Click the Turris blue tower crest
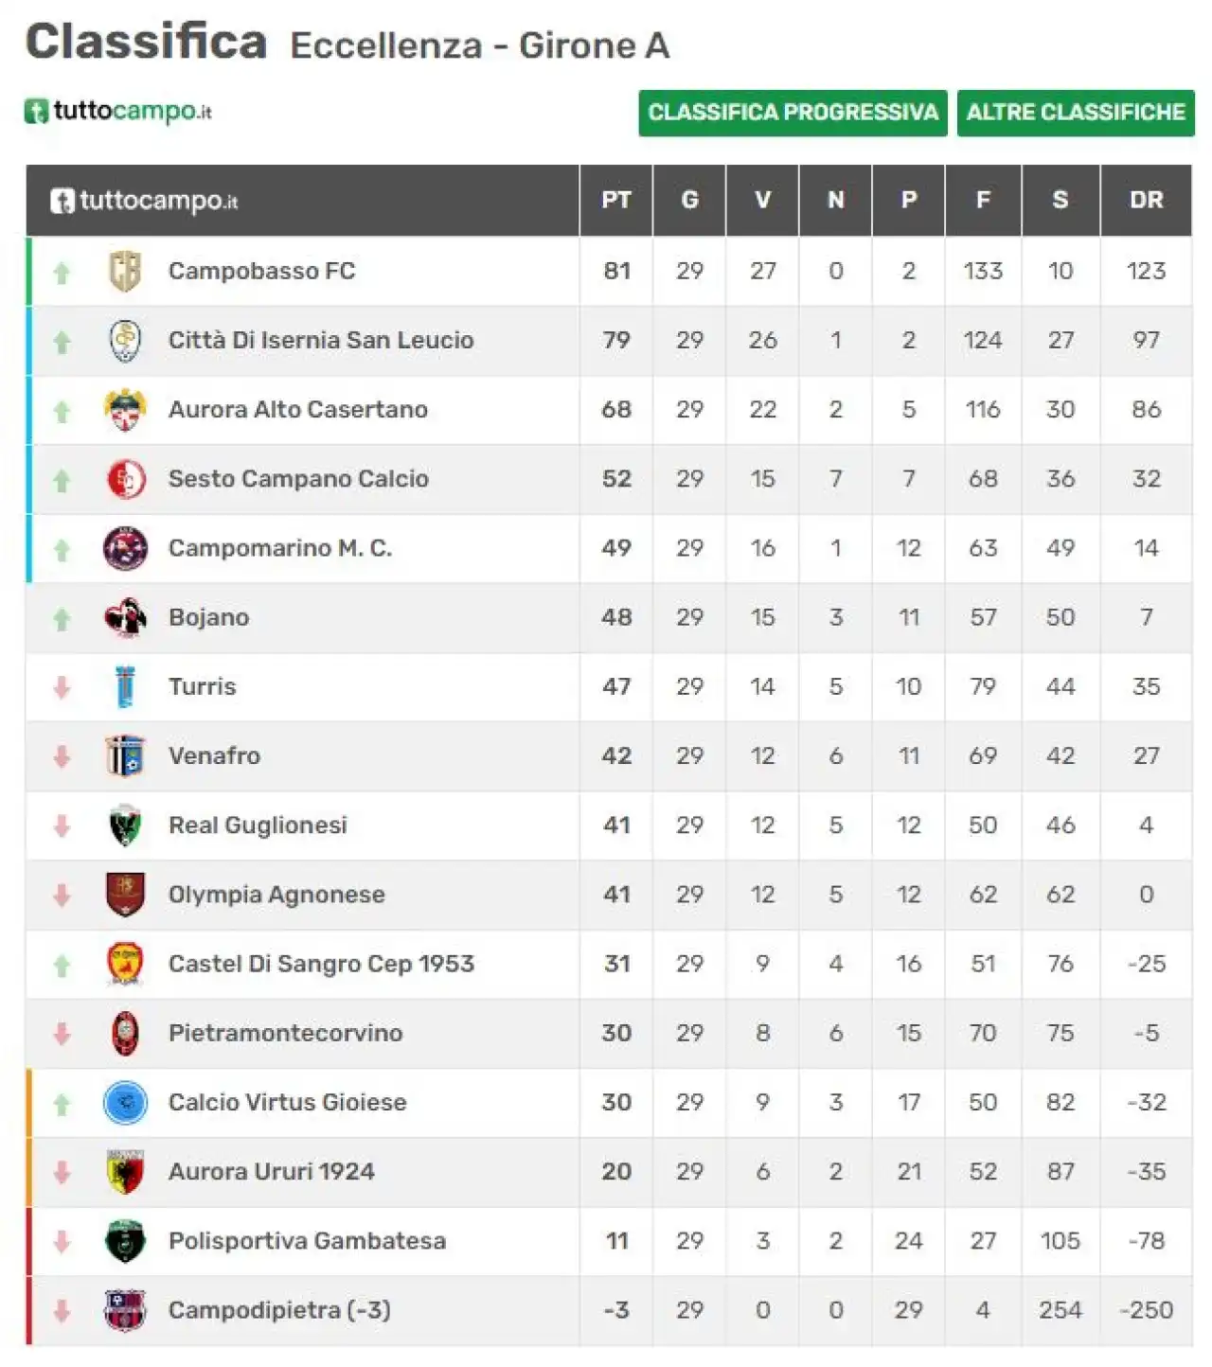 click(x=125, y=686)
